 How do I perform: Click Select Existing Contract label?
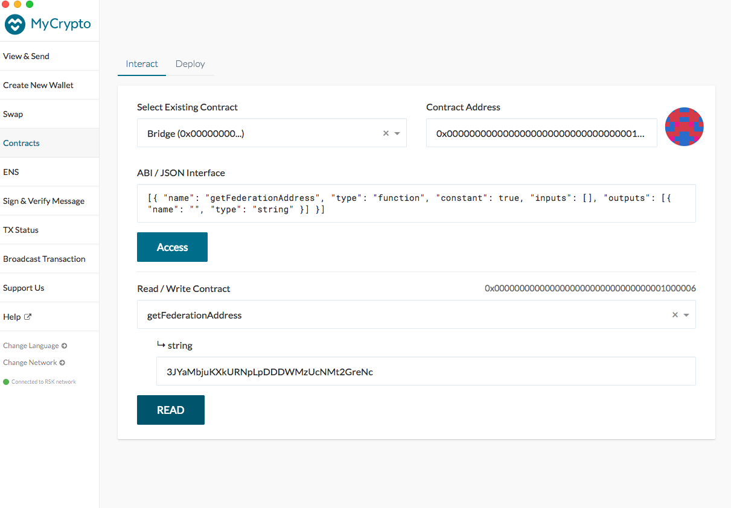point(187,107)
